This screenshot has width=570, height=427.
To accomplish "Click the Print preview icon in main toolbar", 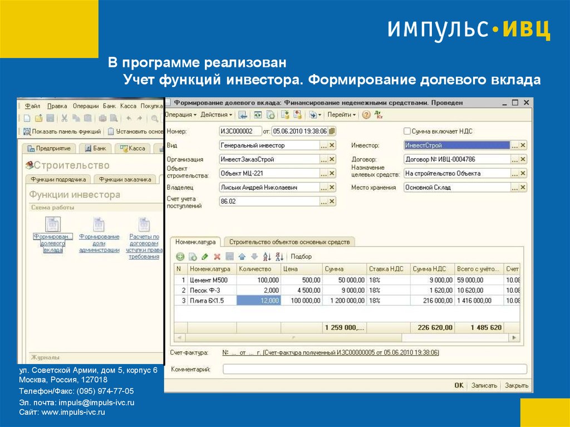I will [x=114, y=118].
